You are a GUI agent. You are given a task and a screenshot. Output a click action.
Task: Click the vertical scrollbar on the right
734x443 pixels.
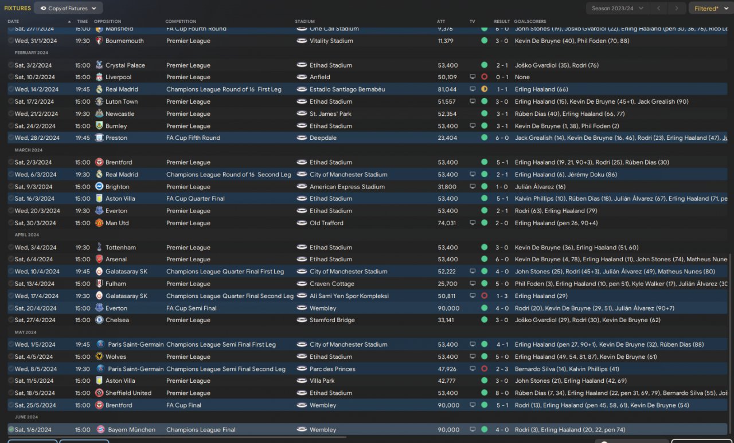731,344
